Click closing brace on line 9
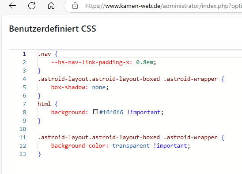 click(x=39, y=121)
